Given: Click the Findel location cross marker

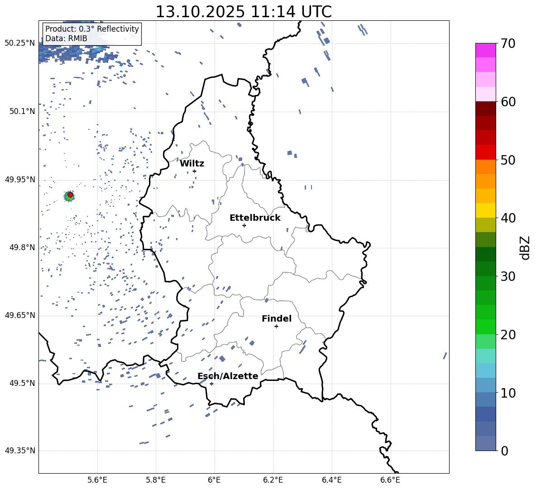Looking at the screenshot, I should (x=276, y=327).
